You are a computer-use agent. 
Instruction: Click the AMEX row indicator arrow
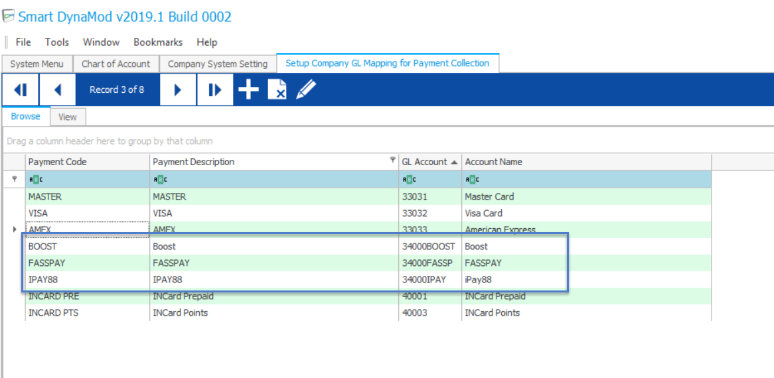click(15, 229)
